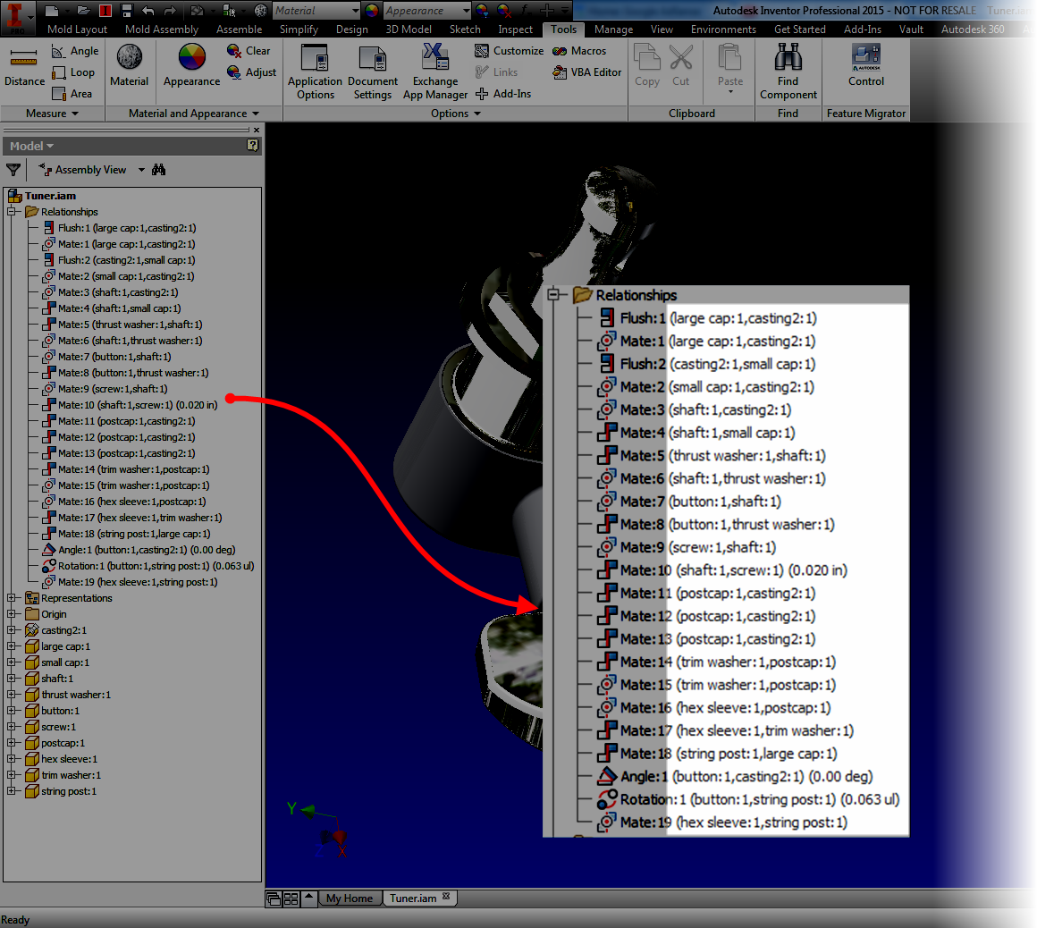Image resolution: width=1037 pixels, height=928 pixels.
Task: Toggle the browser filter icon
Action: click(13, 169)
